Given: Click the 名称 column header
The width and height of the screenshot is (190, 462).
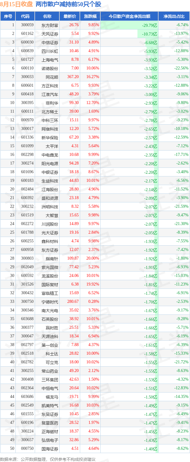Looking at the screenshot, I should point(47,16).
